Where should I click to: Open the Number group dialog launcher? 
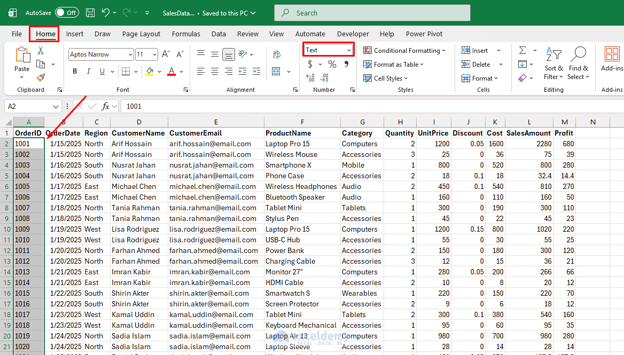tap(353, 90)
